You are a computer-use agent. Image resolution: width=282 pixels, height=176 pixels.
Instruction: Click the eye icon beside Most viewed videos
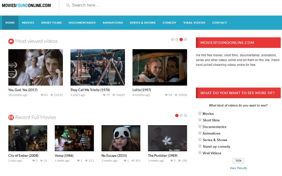[11, 41]
